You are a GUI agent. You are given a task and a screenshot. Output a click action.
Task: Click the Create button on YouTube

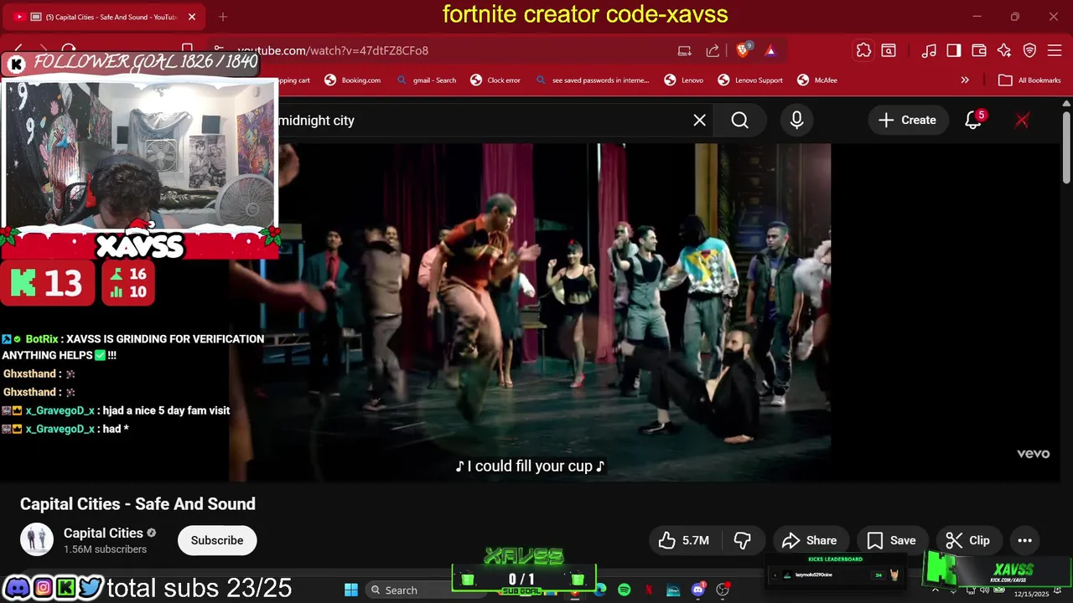[x=907, y=121]
